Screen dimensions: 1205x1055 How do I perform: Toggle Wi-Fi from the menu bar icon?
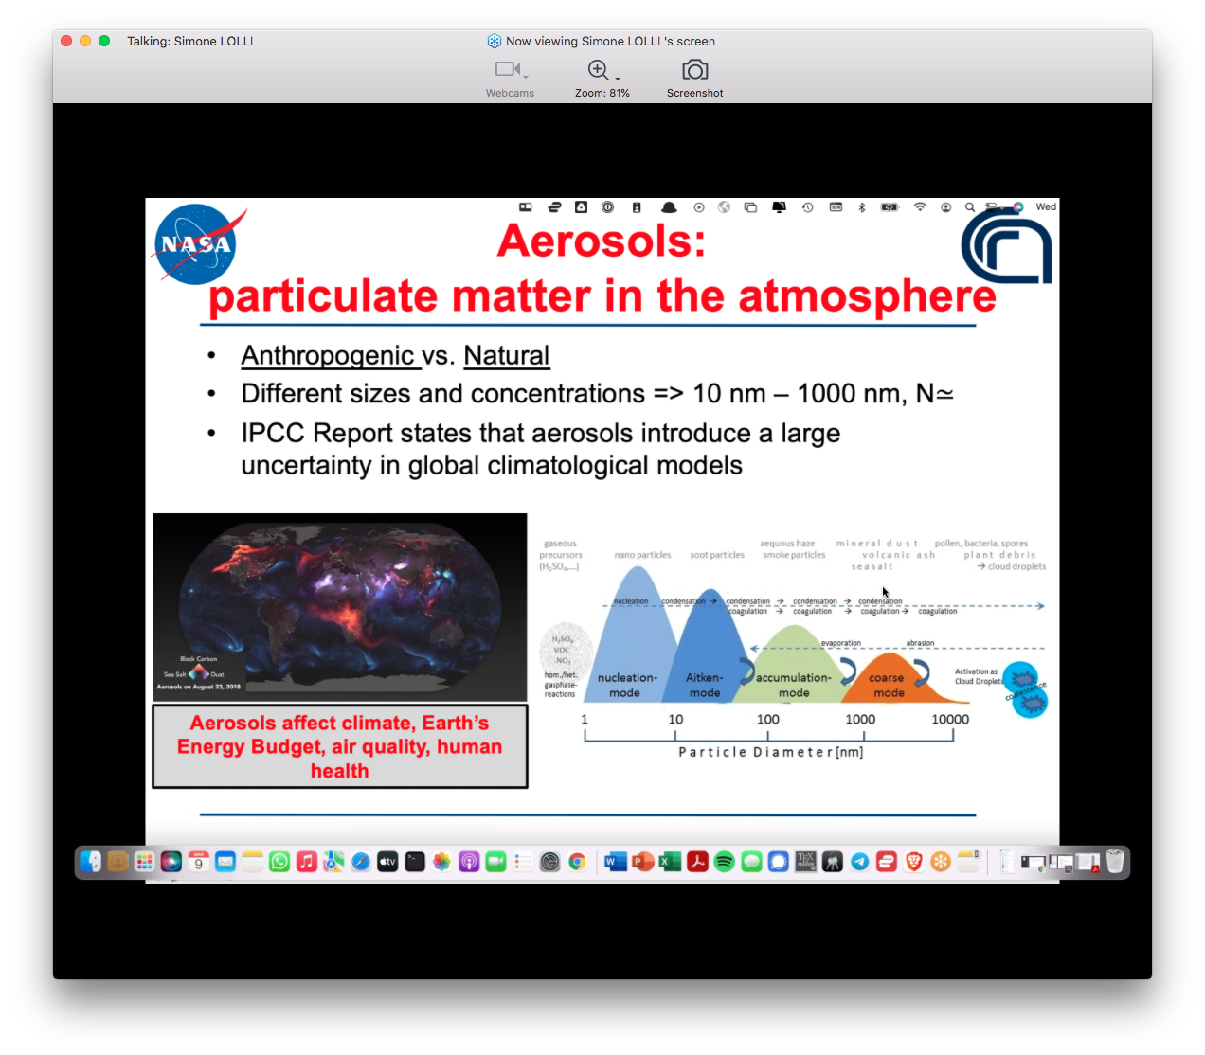920,206
